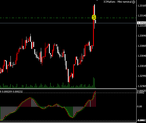Click the 1.33140 price axis label
This screenshot has width=146, height=123.
click(142, 16)
